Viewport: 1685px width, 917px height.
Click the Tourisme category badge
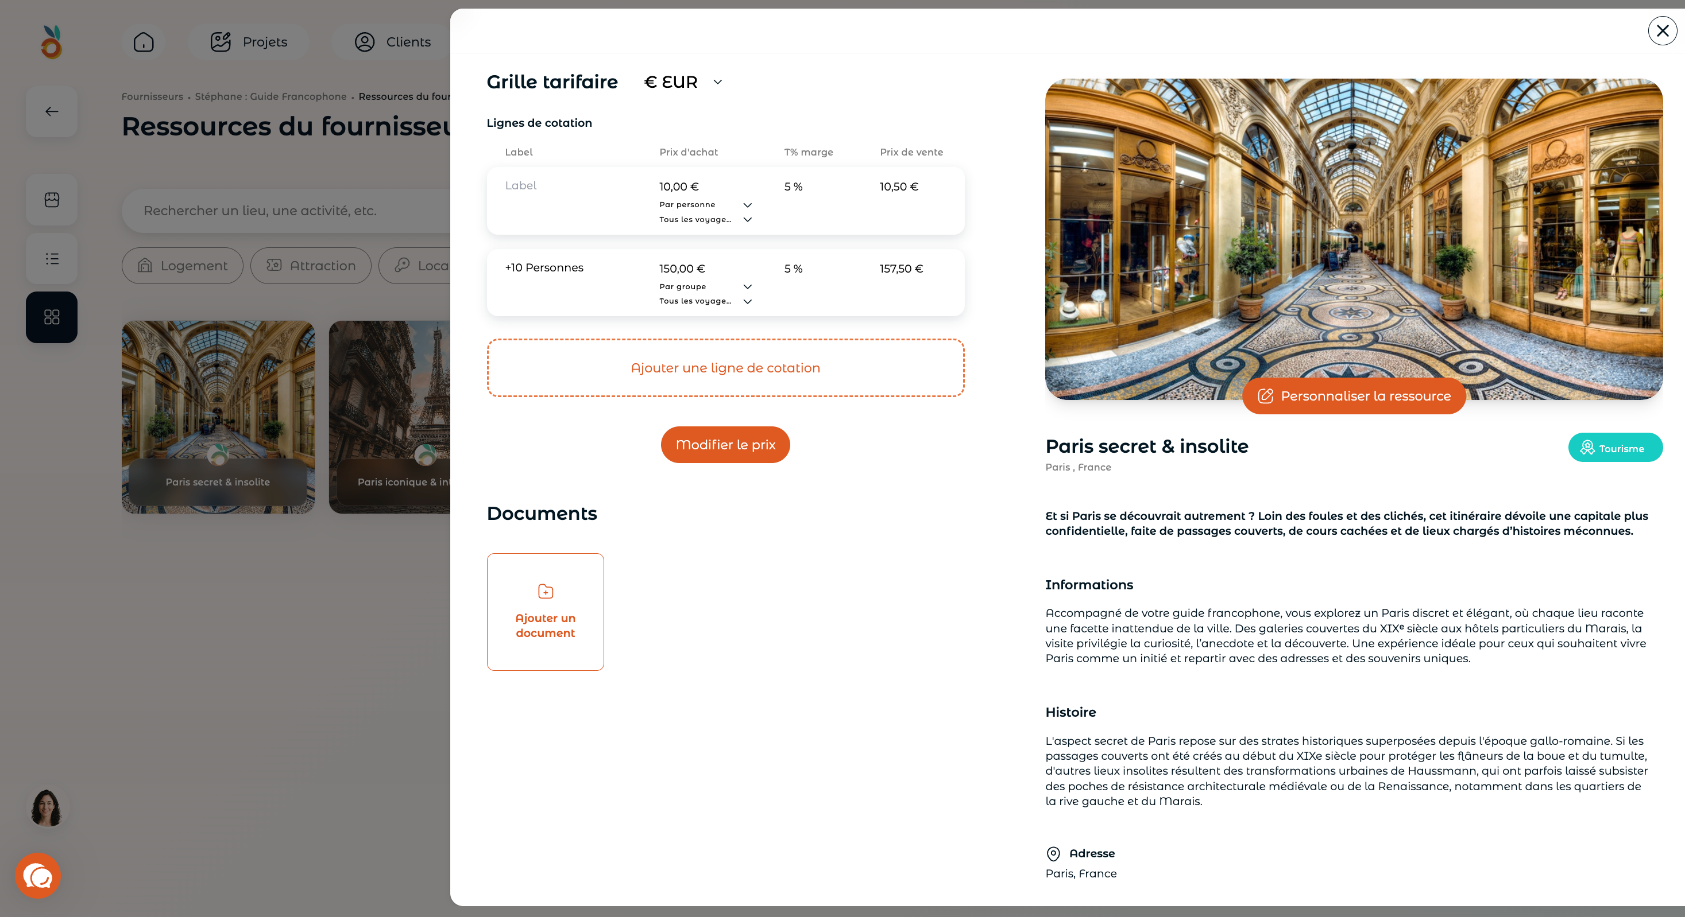(x=1615, y=448)
